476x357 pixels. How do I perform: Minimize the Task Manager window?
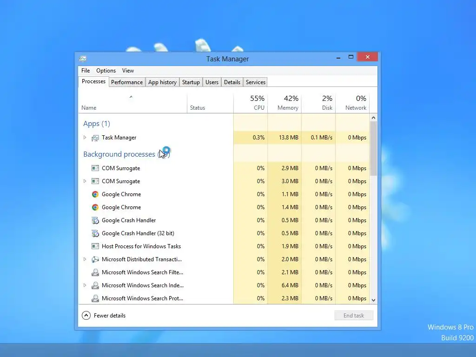pyautogui.click(x=338, y=57)
